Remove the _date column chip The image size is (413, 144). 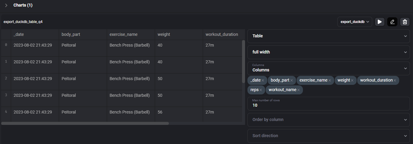(263, 80)
